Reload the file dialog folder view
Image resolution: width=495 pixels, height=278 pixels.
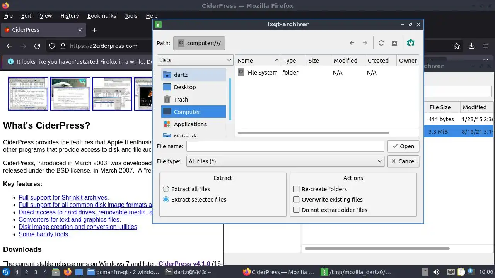coord(381,43)
